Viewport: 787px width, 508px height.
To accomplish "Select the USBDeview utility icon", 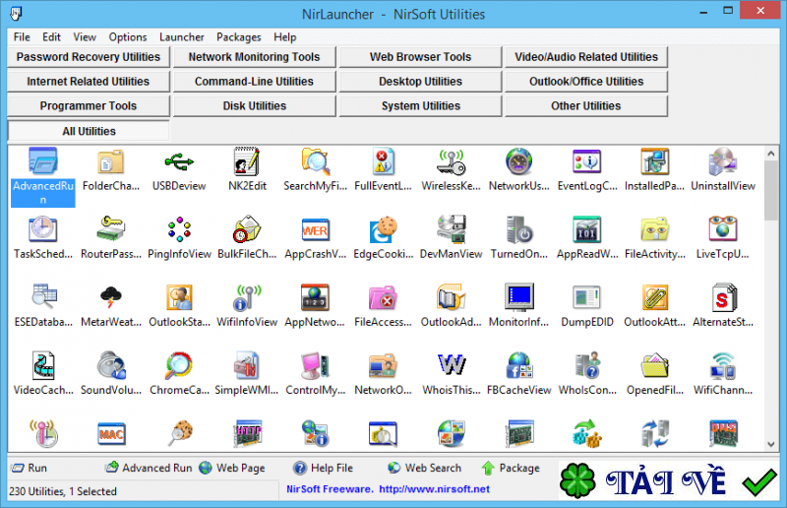I will tap(179, 162).
